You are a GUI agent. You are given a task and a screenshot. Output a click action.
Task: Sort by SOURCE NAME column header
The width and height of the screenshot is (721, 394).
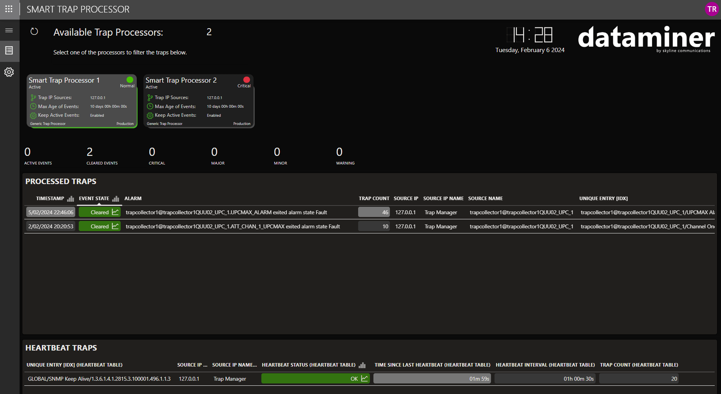coord(485,199)
